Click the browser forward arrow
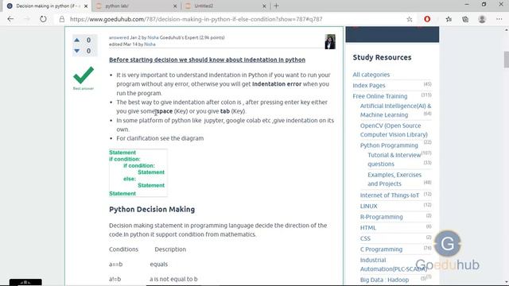Image resolution: width=509 pixels, height=286 pixels. (x=27, y=19)
